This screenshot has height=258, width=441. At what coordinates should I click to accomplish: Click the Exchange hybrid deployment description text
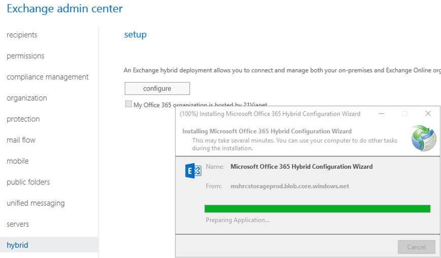pyautogui.click(x=282, y=70)
